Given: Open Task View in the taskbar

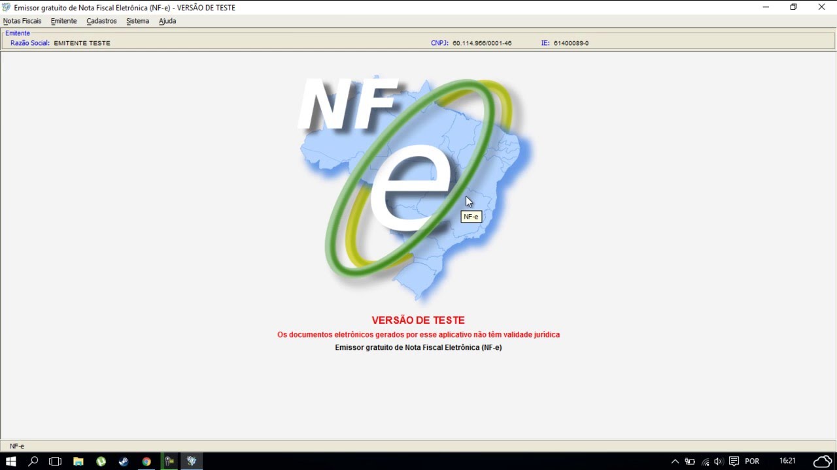Looking at the screenshot, I should pyautogui.click(x=56, y=462).
